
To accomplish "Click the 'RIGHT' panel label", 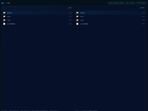I will 142,8.
